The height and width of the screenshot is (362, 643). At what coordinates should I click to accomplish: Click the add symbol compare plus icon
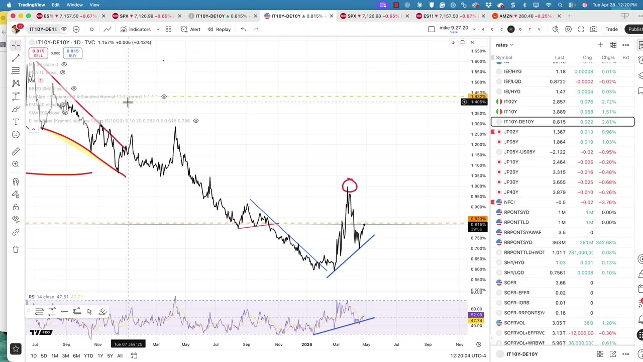(76, 29)
